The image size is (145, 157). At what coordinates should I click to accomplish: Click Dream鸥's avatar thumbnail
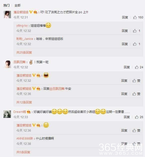point(7,114)
